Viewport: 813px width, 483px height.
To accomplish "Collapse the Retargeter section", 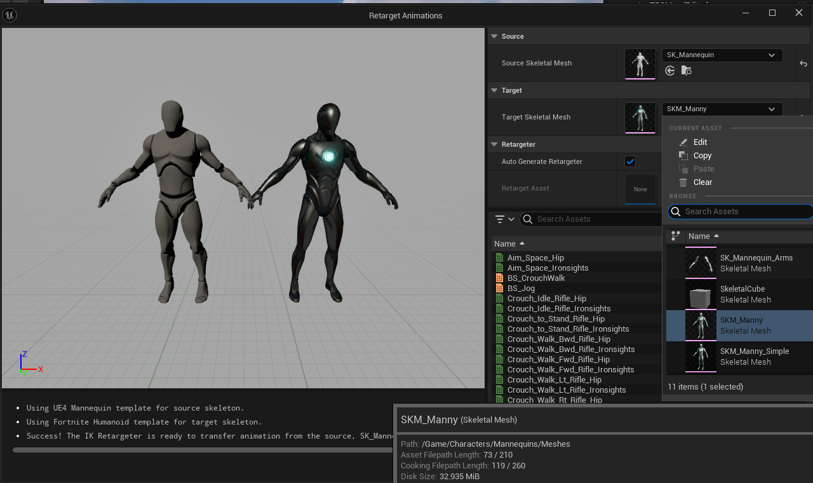I will point(494,144).
